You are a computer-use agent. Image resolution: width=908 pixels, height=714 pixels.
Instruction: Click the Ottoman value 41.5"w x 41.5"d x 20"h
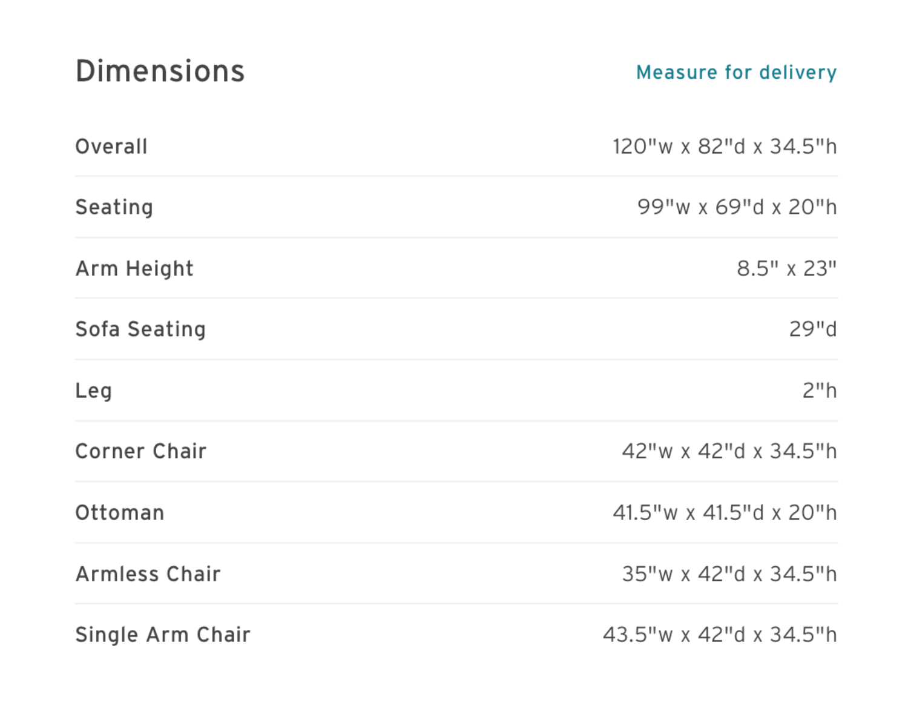point(725,513)
